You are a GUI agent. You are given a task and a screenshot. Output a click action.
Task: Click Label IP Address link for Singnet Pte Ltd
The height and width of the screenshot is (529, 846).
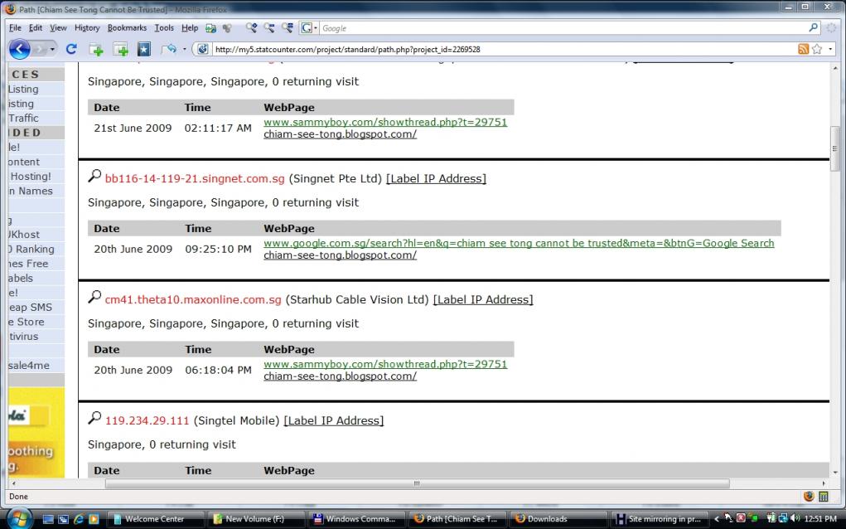(436, 178)
